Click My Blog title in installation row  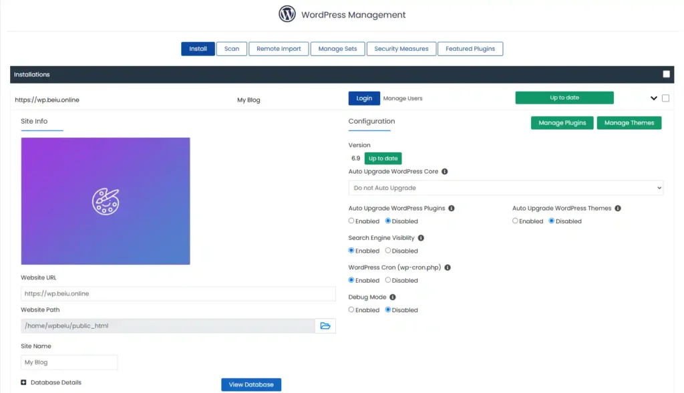248,100
